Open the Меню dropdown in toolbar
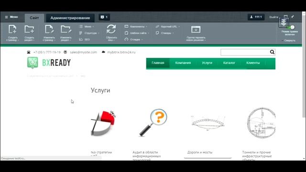Viewport: 306px width, 172px height. pyautogui.click(x=87, y=27)
